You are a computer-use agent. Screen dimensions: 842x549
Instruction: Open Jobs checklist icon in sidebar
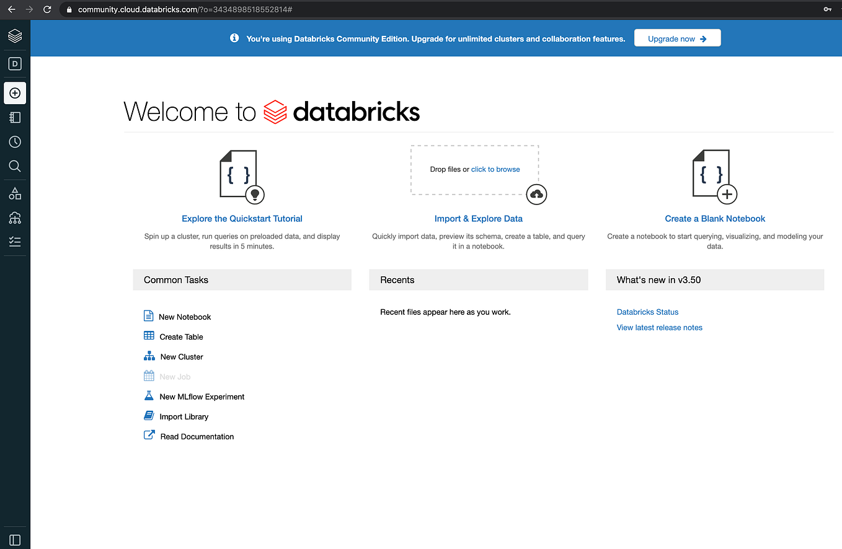15,242
